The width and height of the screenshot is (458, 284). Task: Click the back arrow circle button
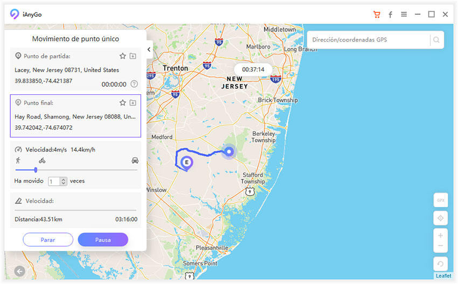point(19,272)
